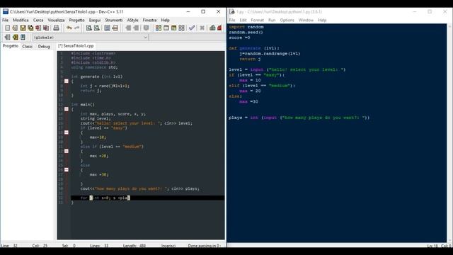Viewport: 453px width, 255px height.
Task: Select the Progetto side panel tab
Action: point(11,46)
